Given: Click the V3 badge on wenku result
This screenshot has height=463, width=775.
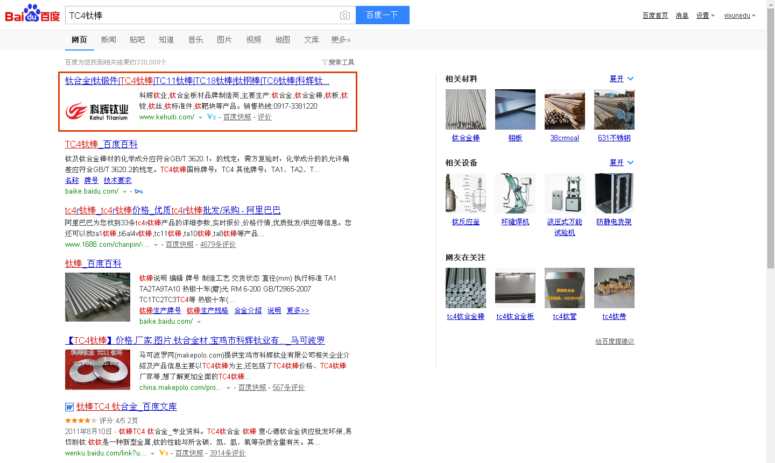Looking at the screenshot, I should 164,453.
